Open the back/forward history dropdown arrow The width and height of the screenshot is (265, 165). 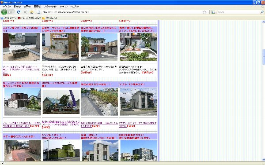tap(13, 12)
